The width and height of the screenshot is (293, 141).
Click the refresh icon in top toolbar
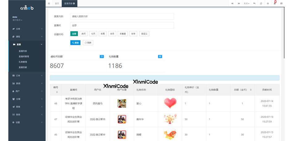coord(261,3)
